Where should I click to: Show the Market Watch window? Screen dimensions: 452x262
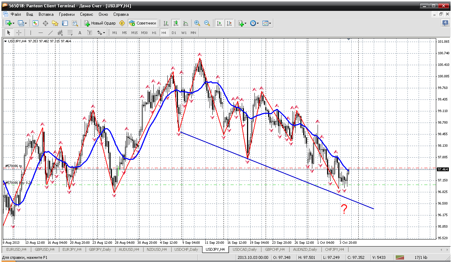click(35, 23)
